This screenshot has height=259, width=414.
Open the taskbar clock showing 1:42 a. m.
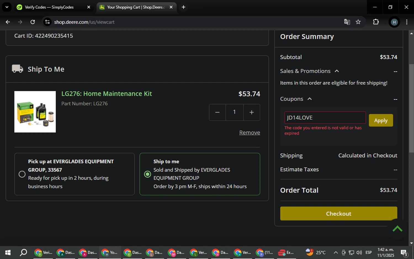tap(386, 252)
